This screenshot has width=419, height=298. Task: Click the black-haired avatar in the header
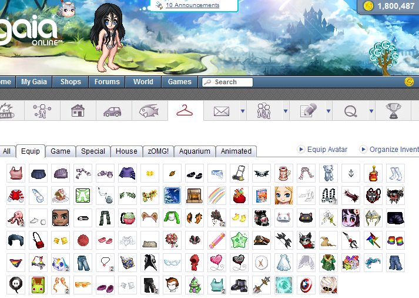[108, 38]
